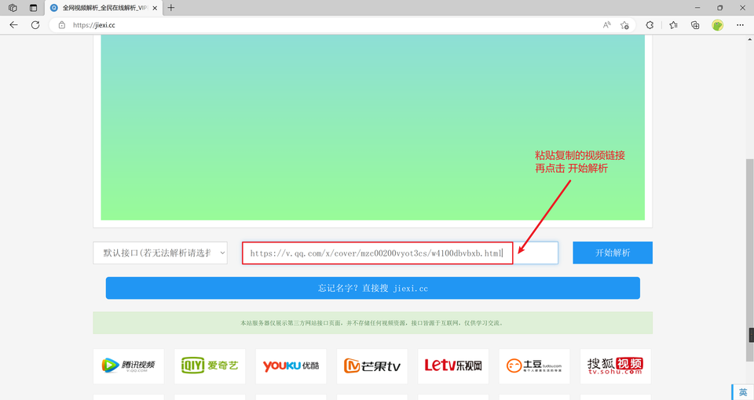Image resolution: width=754 pixels, height=400 pixels.
Task: Open a new tab with plus icon
Action: pos(170,8)
